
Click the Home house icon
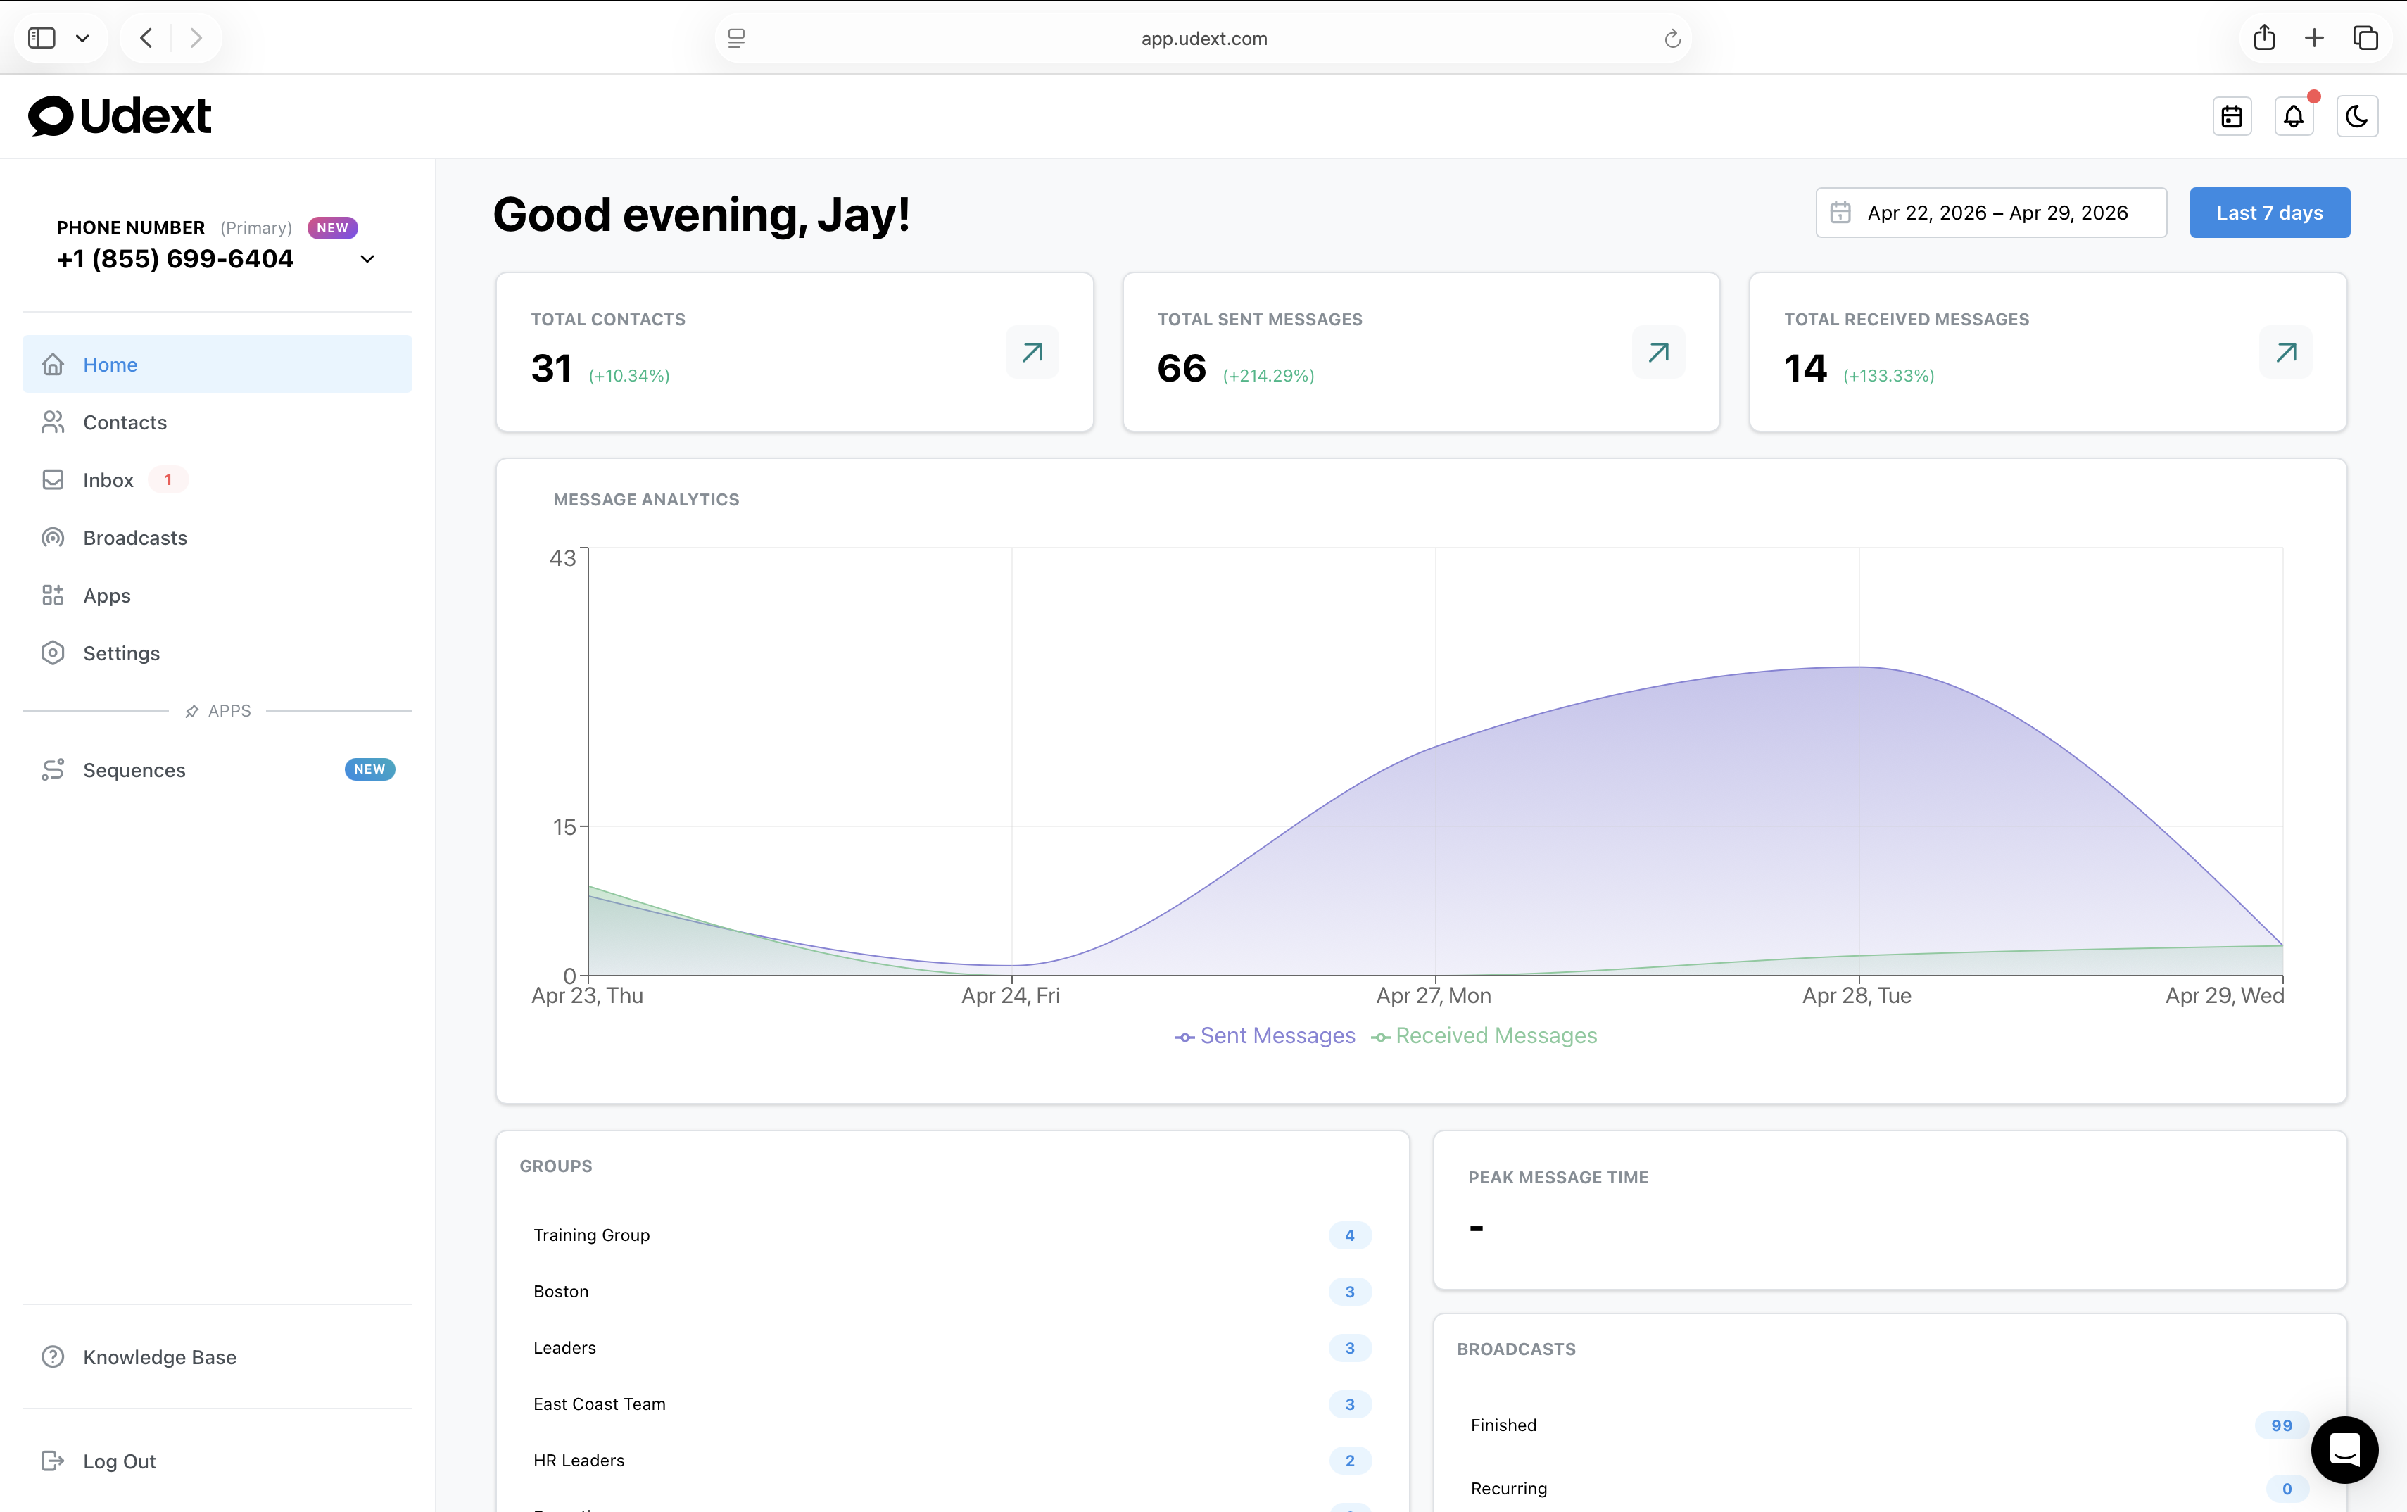[53, 364]
